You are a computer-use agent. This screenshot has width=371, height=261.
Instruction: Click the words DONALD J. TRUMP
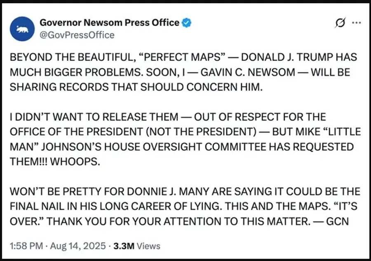point(284,57)
